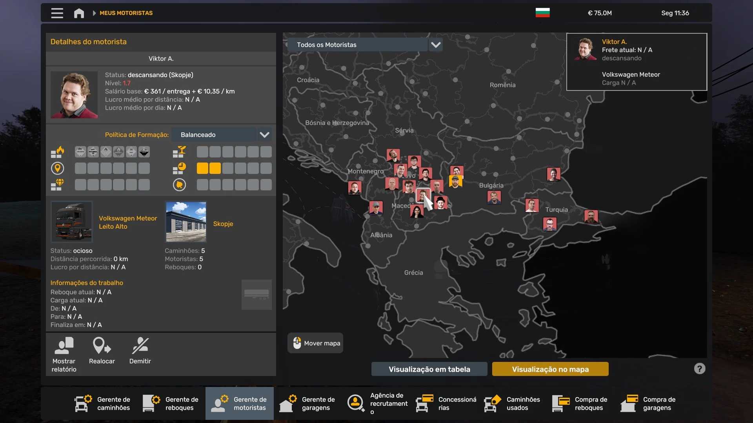Switch to Visualização em tabela
The width and height of the screenshot is (753, 423).
pyautogui.click(x=429, y=369)
